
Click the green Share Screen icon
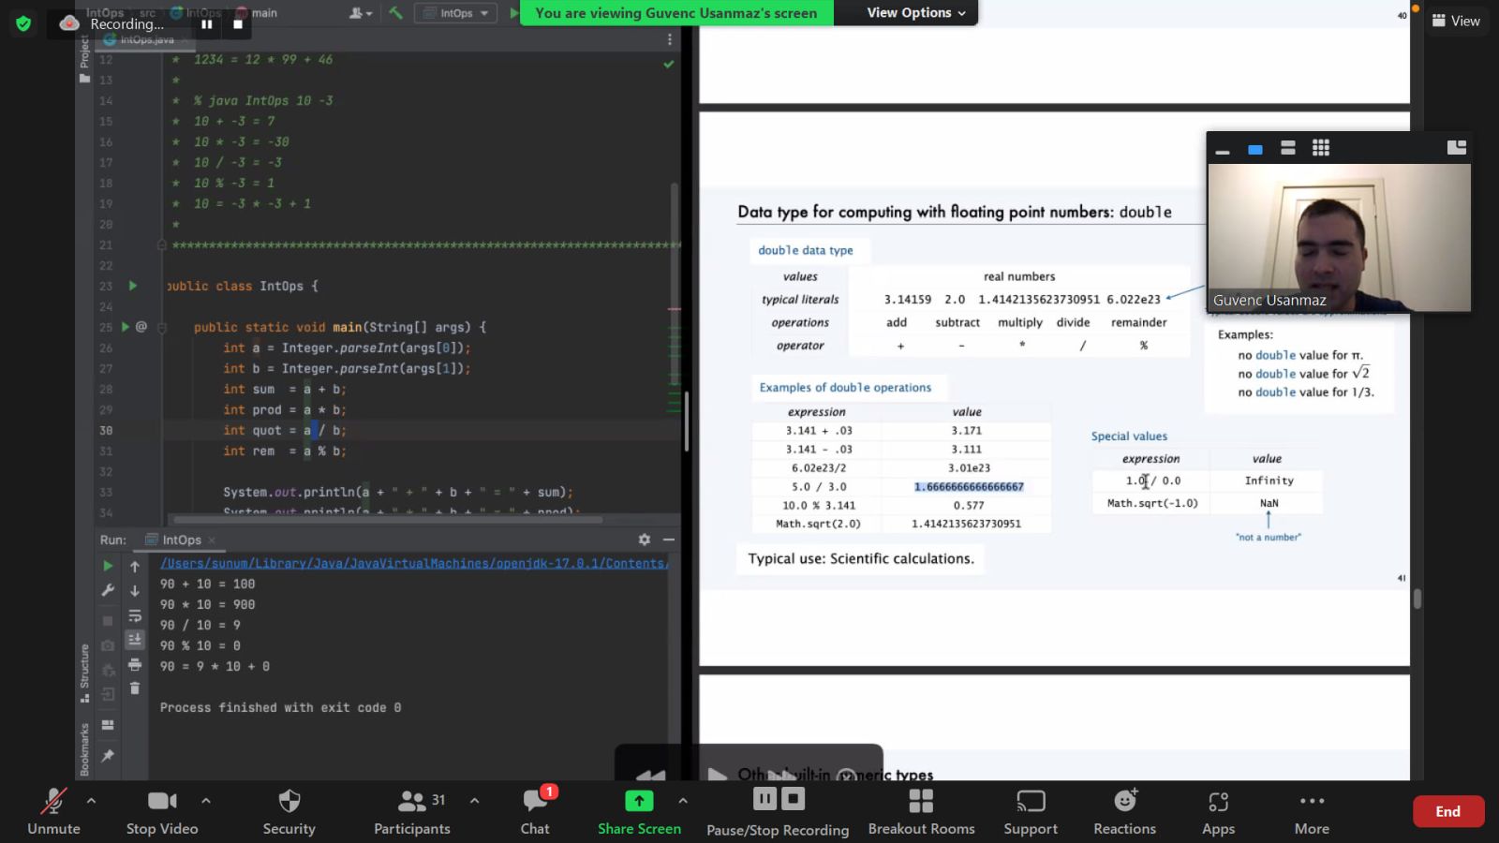[639, 801]
